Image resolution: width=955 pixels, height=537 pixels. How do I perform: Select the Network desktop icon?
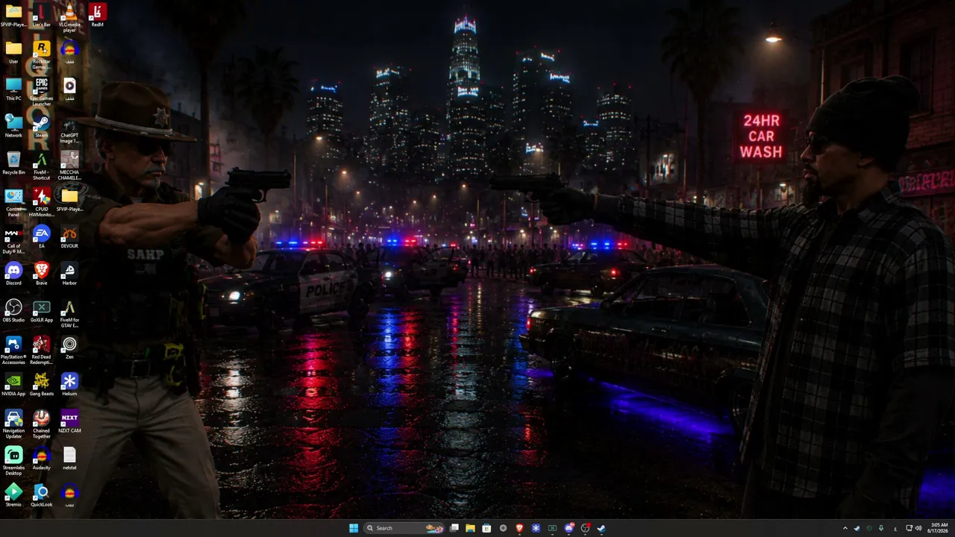pyautogui.click(x=13, y=126)
